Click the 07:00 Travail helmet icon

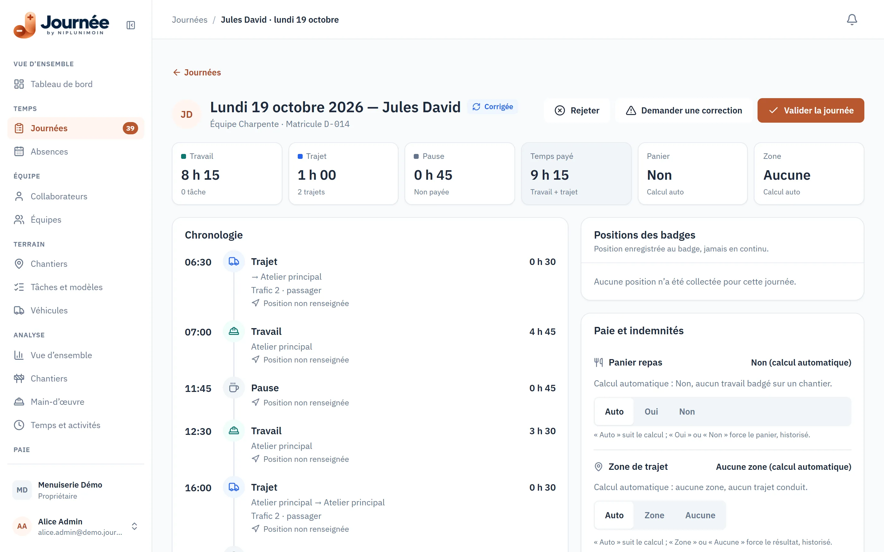234,331
